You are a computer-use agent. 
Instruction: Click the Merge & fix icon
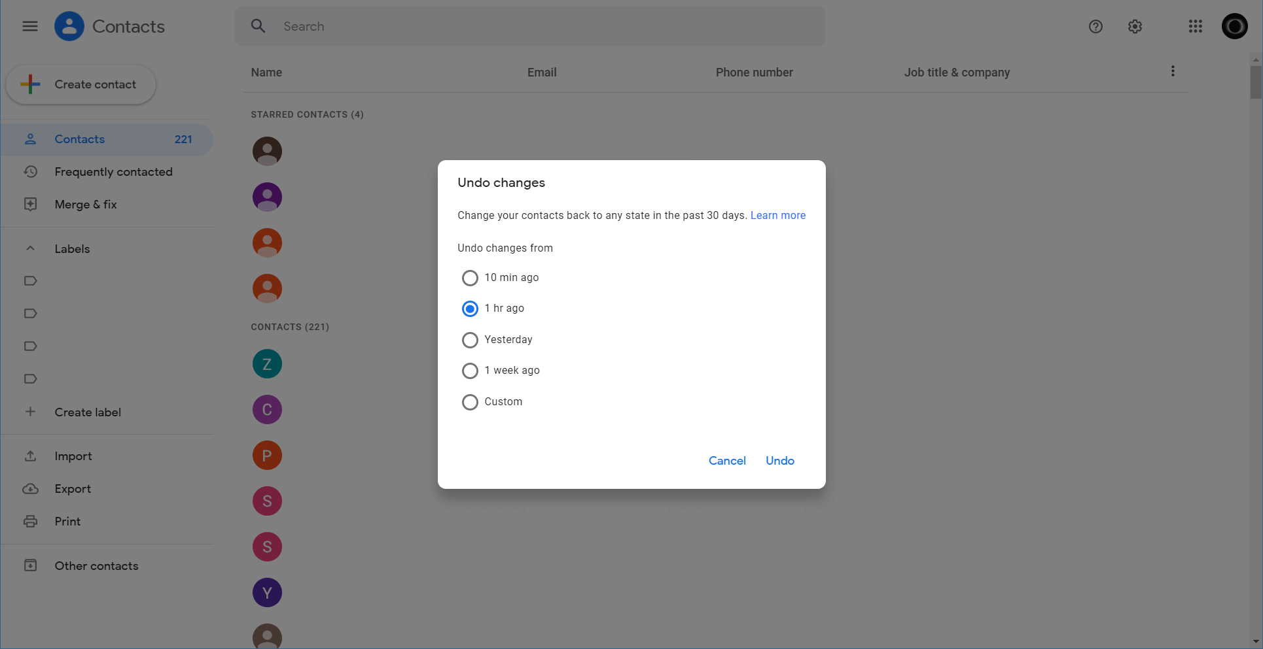pos(31,205)
